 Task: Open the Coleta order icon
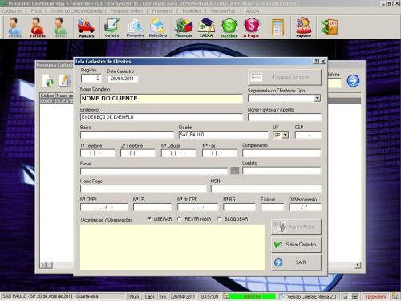tap(112, 27)
